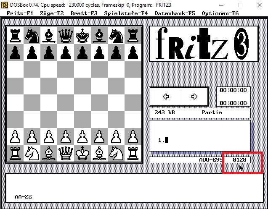Select the white rook on h1
The image size is (268, 209).
point(133,153)
